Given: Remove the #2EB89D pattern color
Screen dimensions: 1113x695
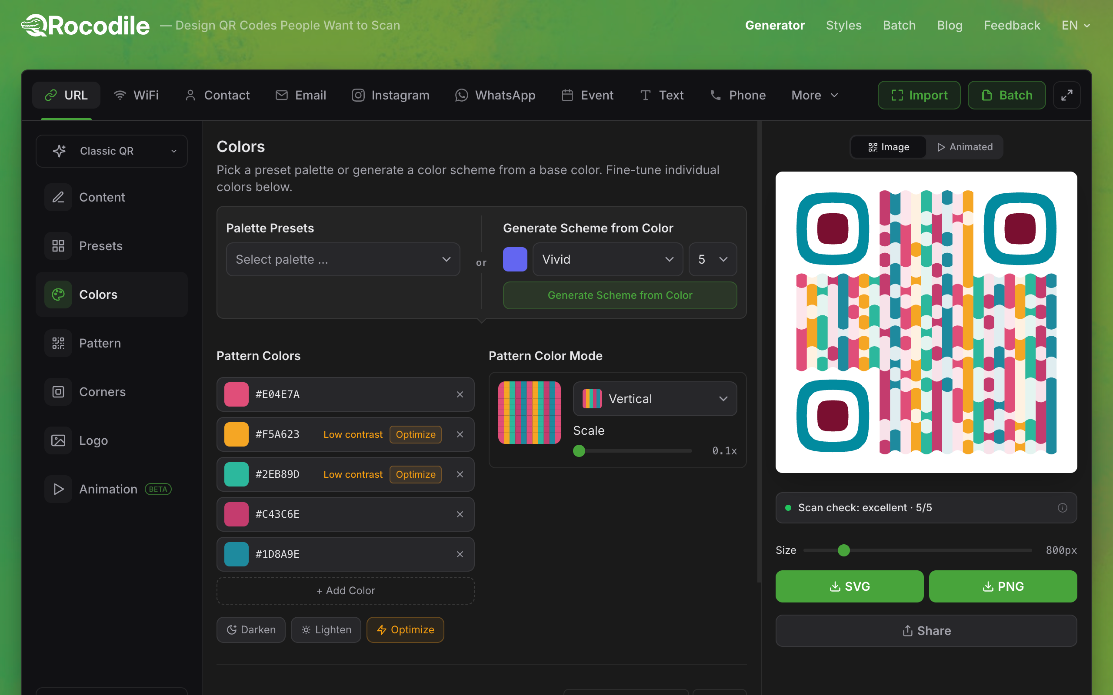Looking at the screenshot, I should [460, 474].
